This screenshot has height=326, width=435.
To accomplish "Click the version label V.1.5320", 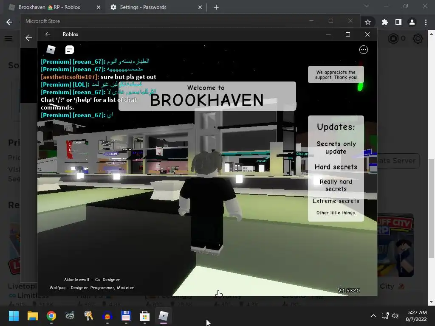I will pyautogui.click(x=349, y=290).
